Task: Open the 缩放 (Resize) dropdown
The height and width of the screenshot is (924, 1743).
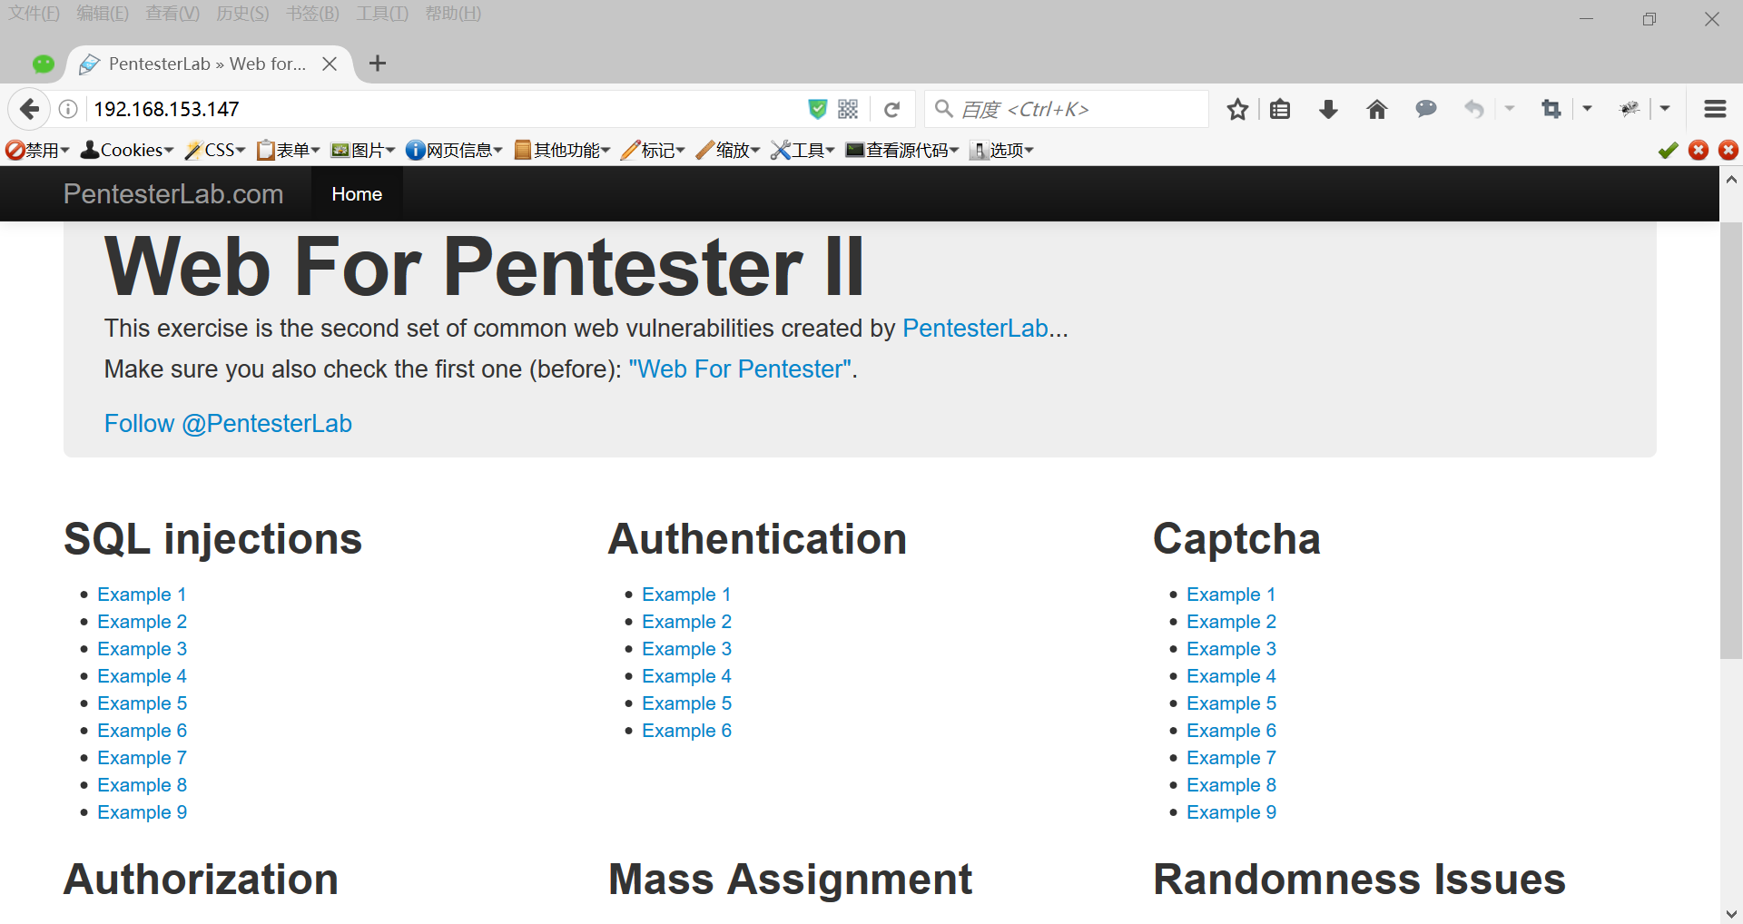Action: click(727, 150)
